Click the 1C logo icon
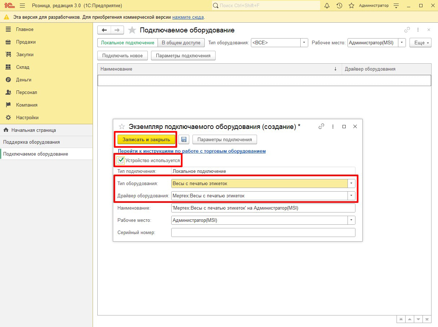438x327 pixels. [9, 5]
